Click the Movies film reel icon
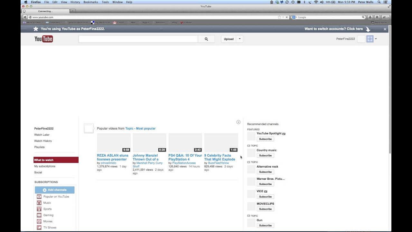Viewport: 412px width, 232px height. tap(39, 221)
